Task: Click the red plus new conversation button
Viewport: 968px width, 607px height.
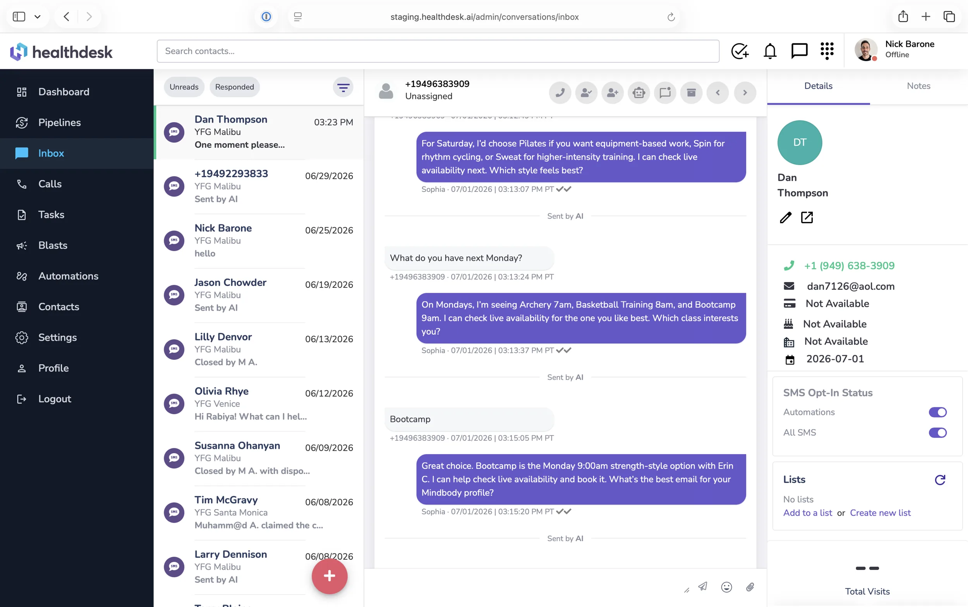Action: (330, 576)
